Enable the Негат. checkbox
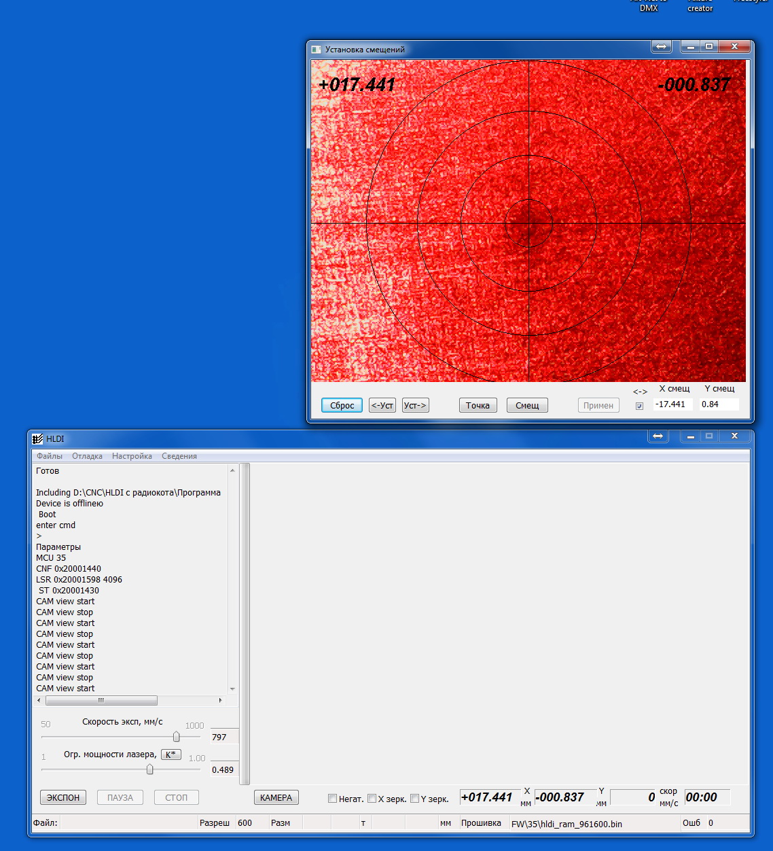Viewport: 773px width, 851px height. (332, 799)
